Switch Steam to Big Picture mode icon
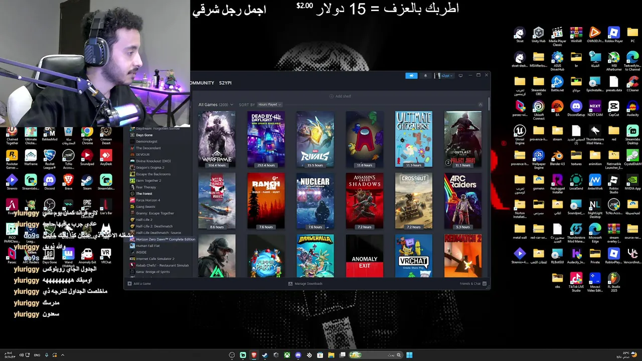 [460, 76]
